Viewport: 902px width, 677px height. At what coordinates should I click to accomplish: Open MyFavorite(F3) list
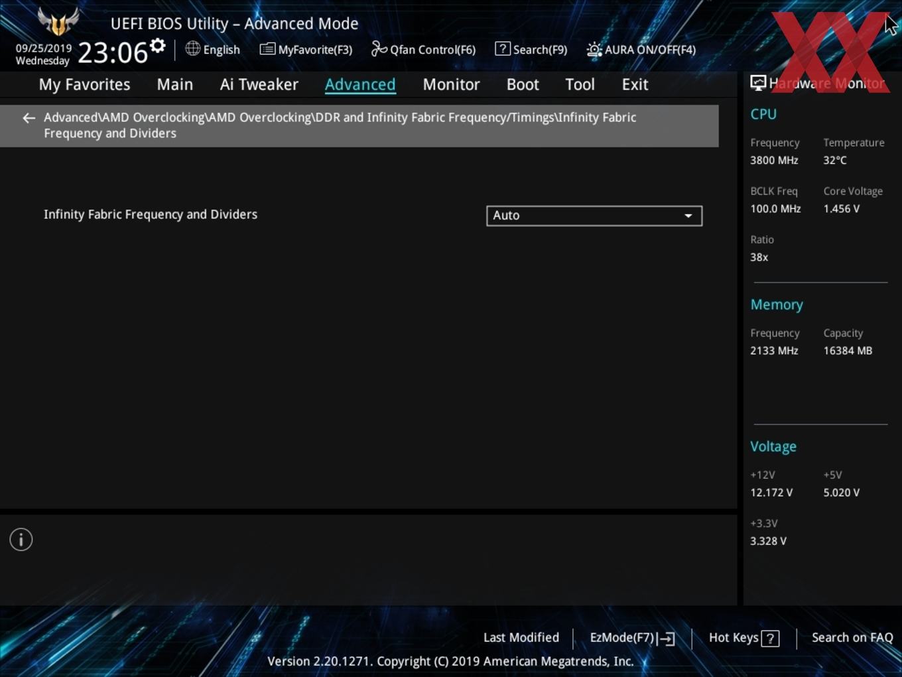click(x=306, y=49)
